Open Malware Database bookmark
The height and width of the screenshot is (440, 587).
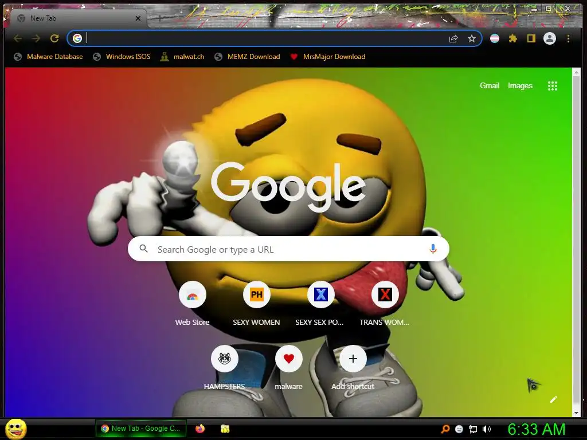48,57
